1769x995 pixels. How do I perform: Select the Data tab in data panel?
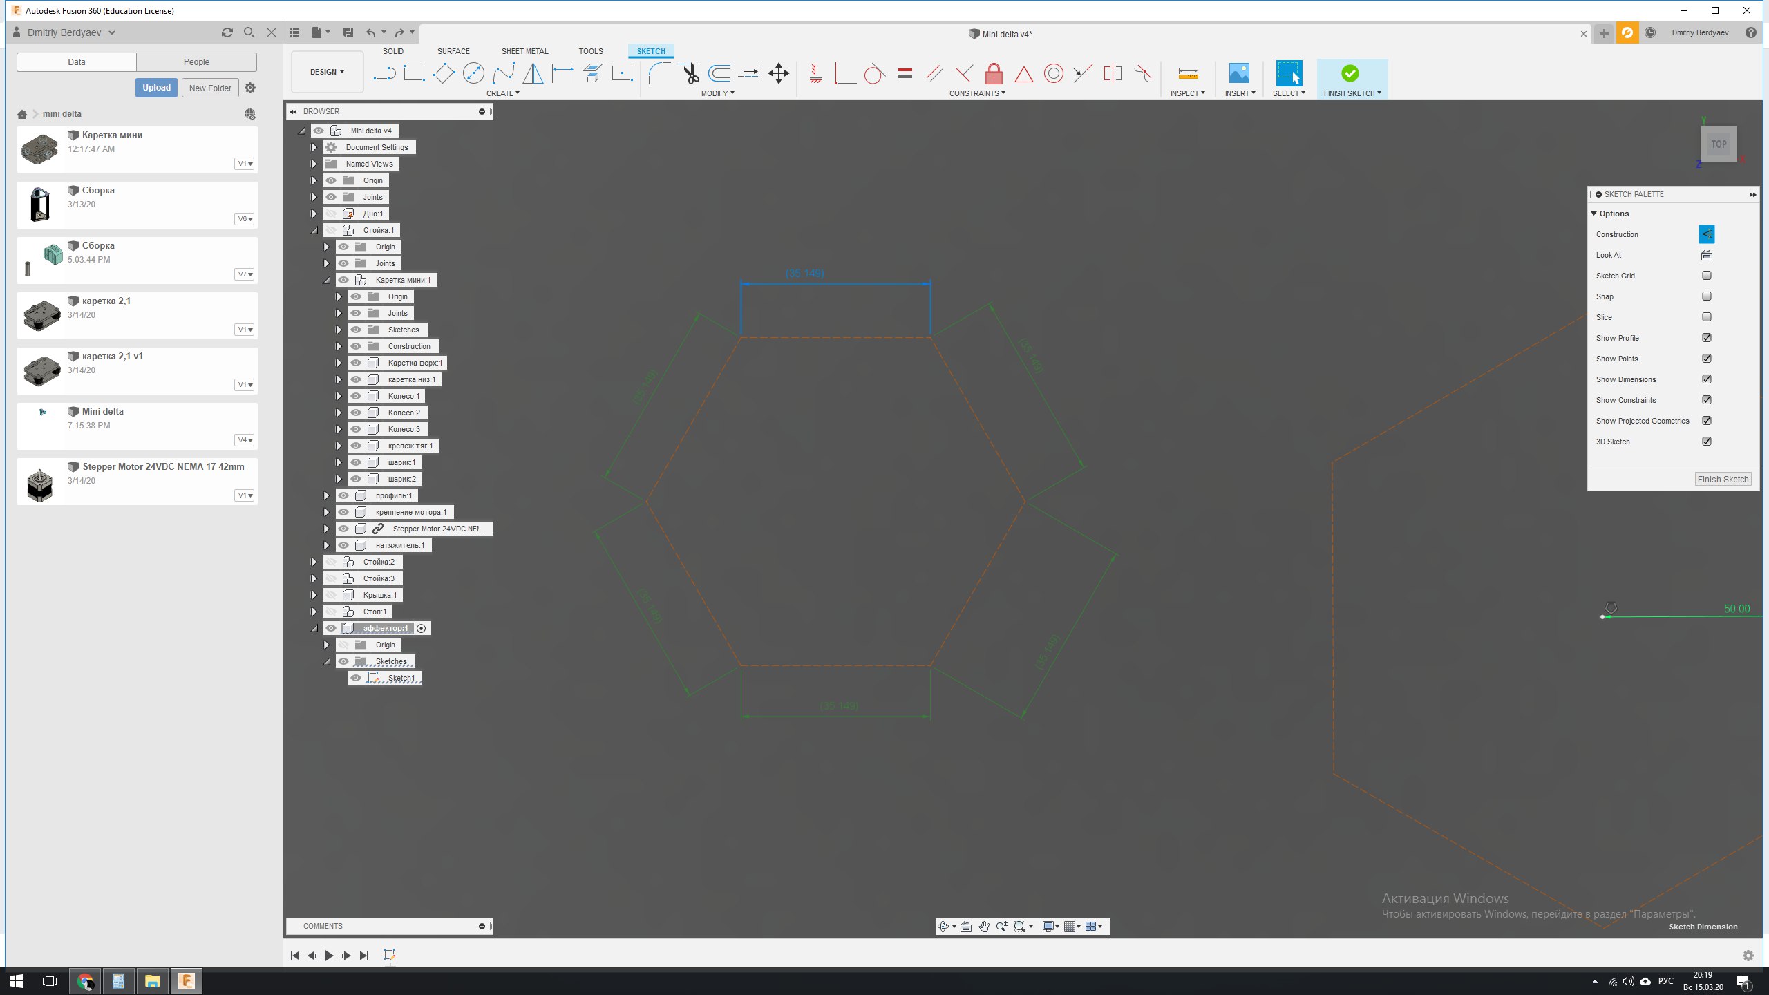tap(77, 61)
